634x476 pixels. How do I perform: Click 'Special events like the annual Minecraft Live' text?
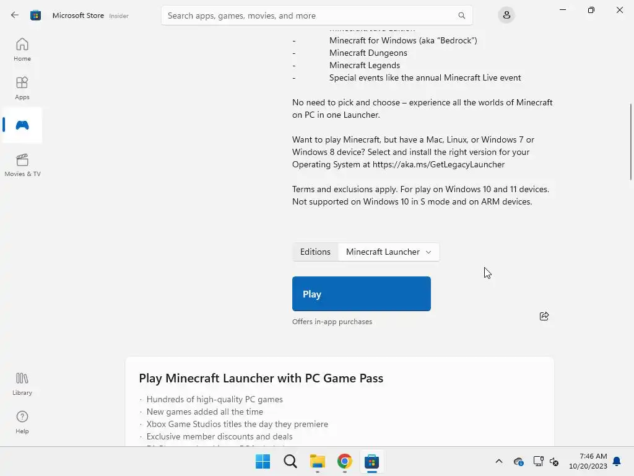point(425,77)
